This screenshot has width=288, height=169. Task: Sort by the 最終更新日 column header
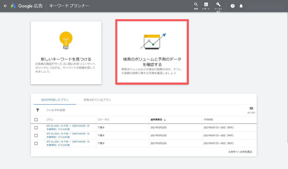[x=156, y=120]
